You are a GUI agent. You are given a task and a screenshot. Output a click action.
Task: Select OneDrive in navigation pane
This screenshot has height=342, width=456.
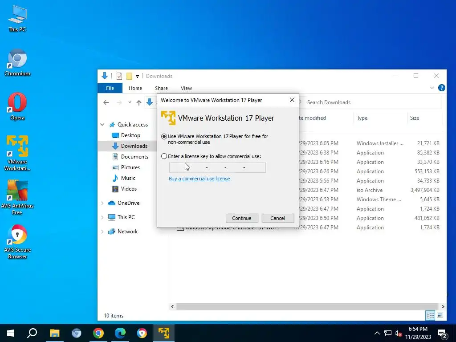[128, 203]
